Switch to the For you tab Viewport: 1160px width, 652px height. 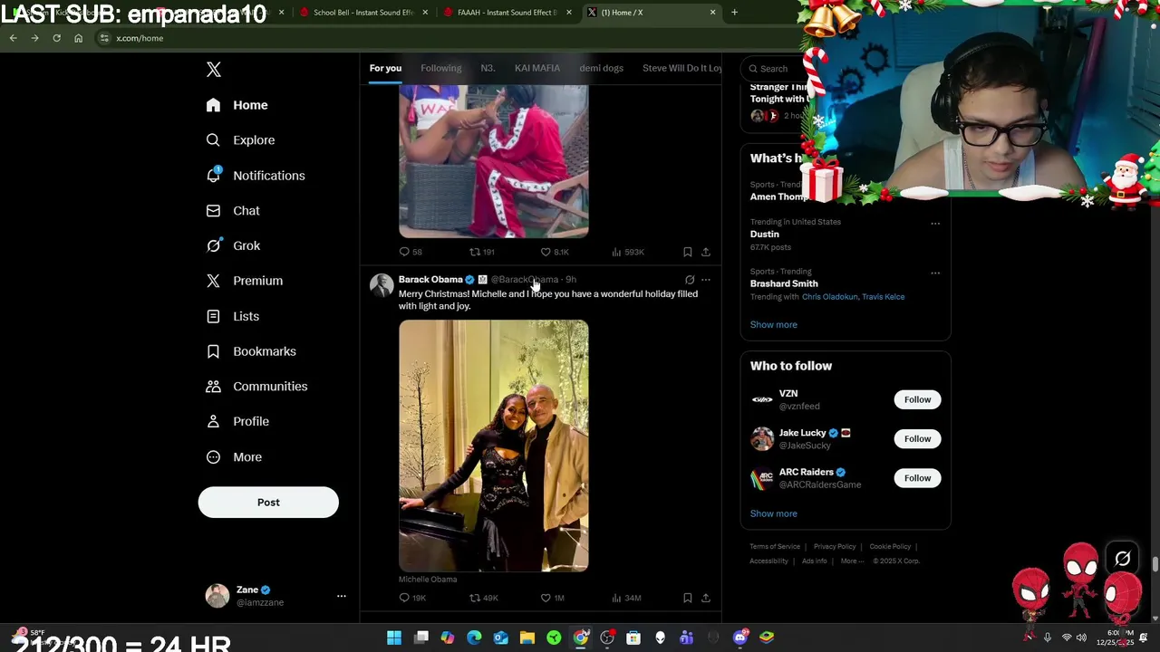click(x=385, y=68)
